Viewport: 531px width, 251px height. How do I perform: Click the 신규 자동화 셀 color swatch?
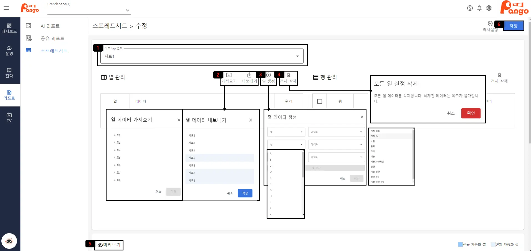pos(460,244)
